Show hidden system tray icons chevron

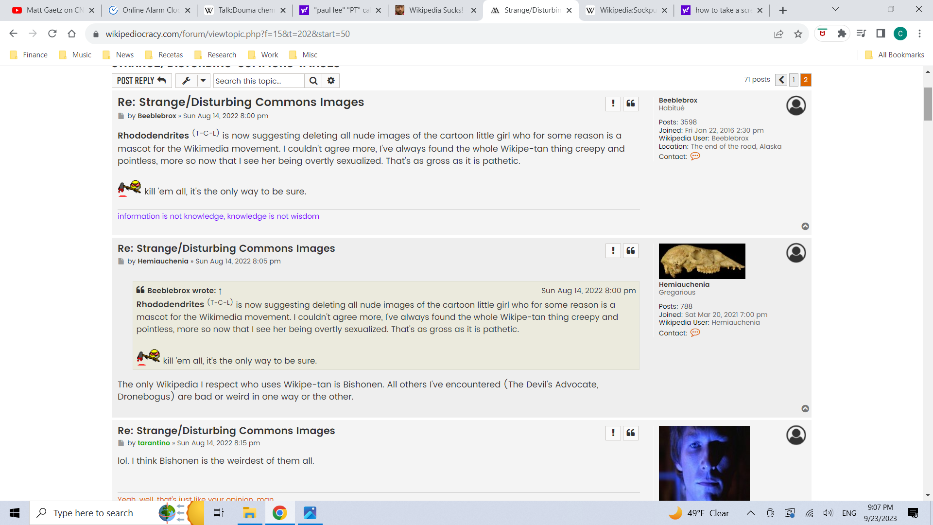(x=751, y=513)
